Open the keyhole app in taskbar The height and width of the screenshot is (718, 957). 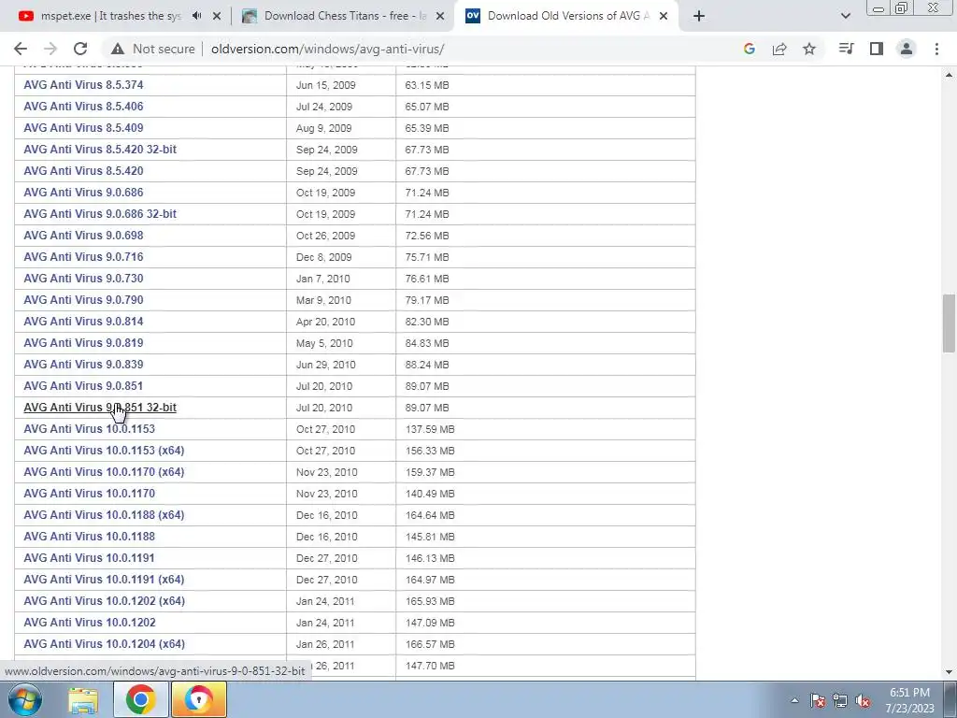(x=198, y=699)
